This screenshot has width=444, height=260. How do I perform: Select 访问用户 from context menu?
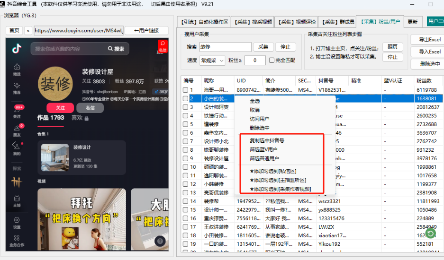(x=260, y=119)
